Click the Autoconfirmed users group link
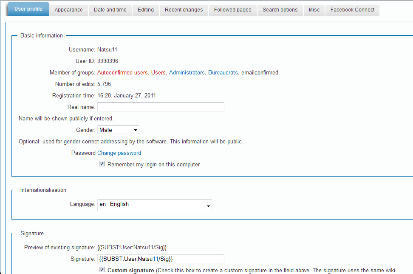This screenshot has width=413, height=274. point(122,73)
